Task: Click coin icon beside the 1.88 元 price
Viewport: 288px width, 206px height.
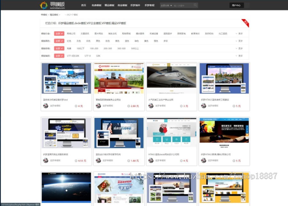Action: point(129,161)
